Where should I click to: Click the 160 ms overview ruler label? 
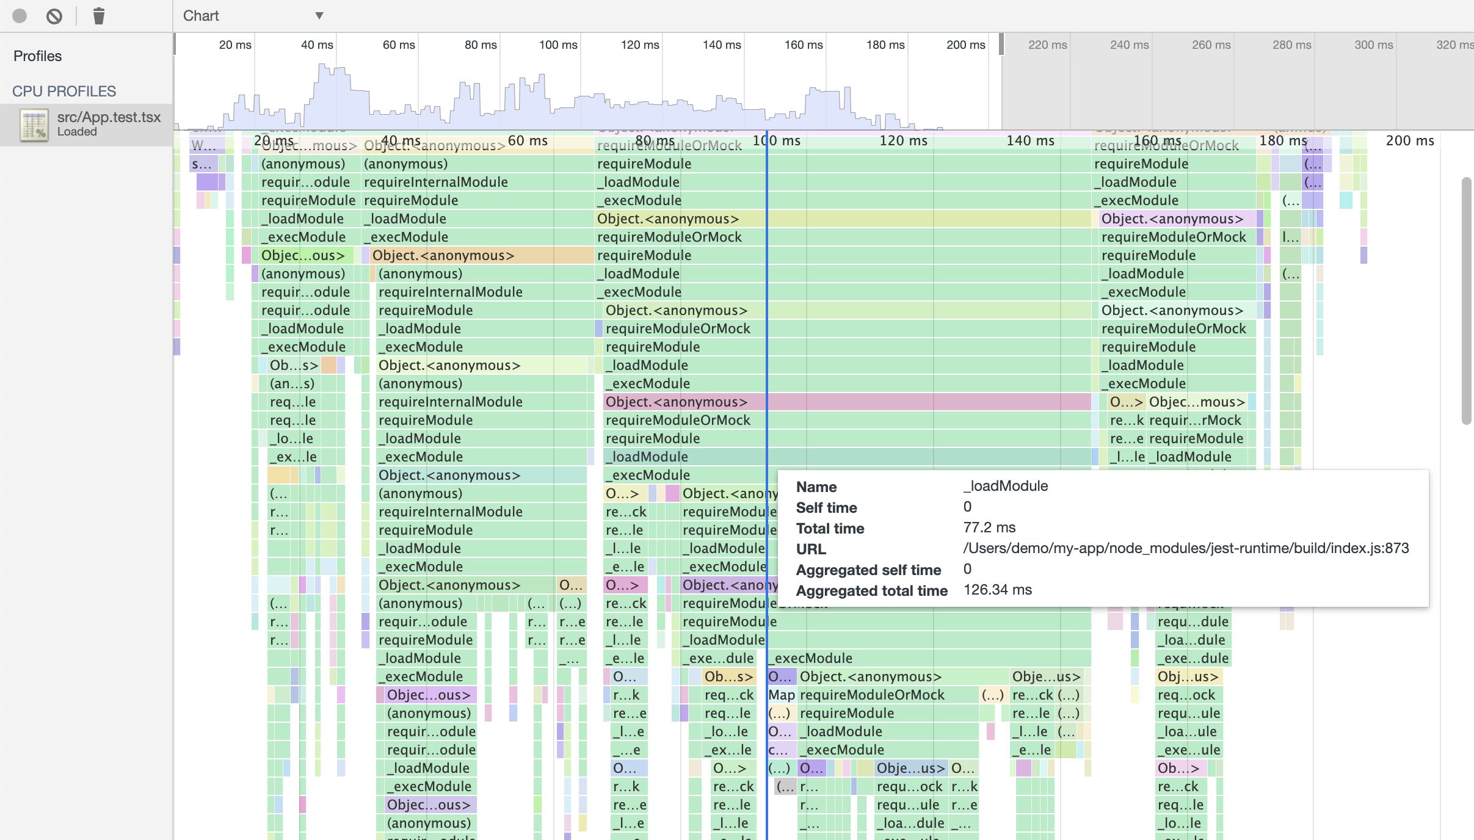pyautogui.click(x=804, y=45)
